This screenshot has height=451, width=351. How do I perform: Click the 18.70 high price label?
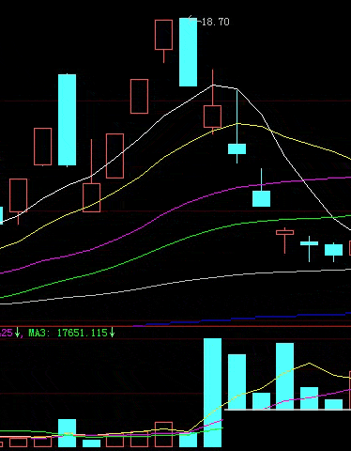pos(215,22)
